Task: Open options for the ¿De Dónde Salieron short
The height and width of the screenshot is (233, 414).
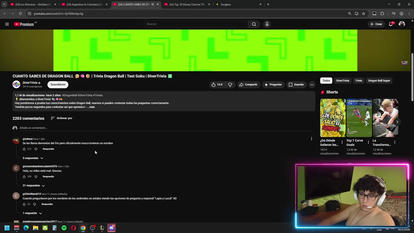Action: pyautogui.click(x=342, y=142)
